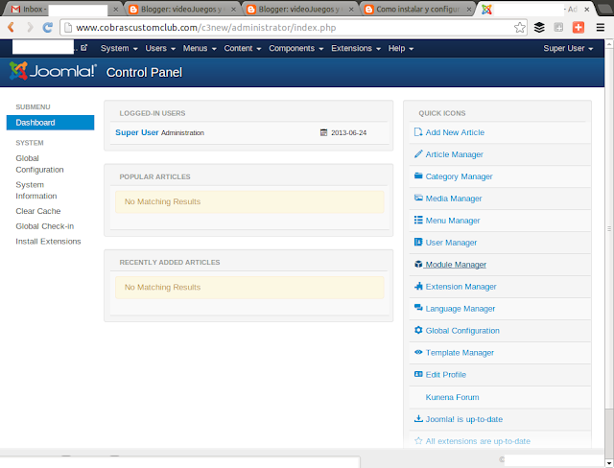
Task: Open the Menus dropdown menu
Action: coord(200,48)
